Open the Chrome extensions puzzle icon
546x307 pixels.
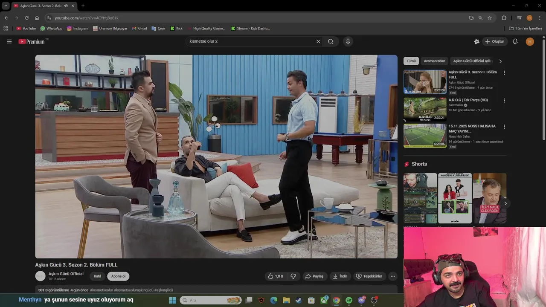pos(504,18)
